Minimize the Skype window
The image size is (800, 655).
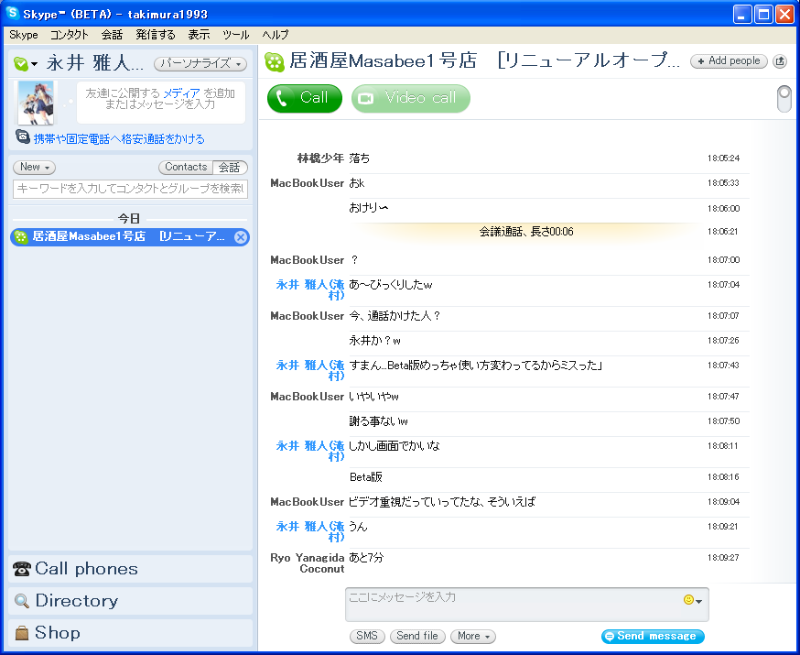742,15
